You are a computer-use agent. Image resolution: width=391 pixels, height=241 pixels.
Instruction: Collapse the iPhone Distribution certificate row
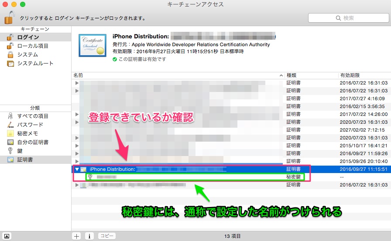pyautogui.click(x=77, y=169)
